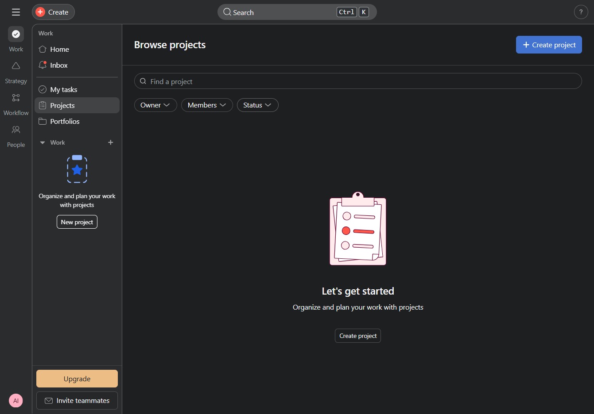The width and height of the screenshot is (594, 414).
Task: Open the People icon in rail
Action: [x=16, y=130]
